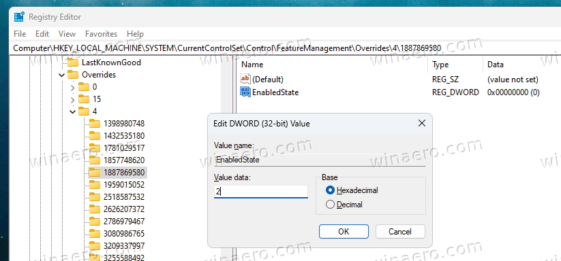Viewport: 561px width, 261px height.
Task: Click the (Default) string value icon
Action: [x=245, y=79]
